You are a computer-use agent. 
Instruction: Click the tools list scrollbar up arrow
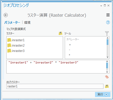click(108, 38)
